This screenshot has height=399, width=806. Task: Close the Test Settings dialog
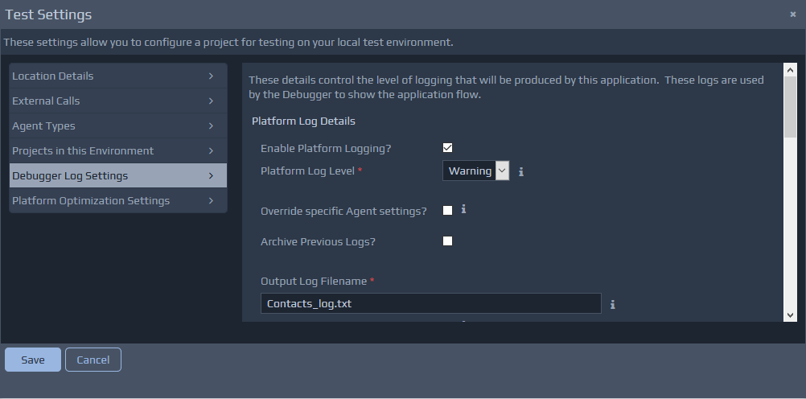tap(793, 14)
